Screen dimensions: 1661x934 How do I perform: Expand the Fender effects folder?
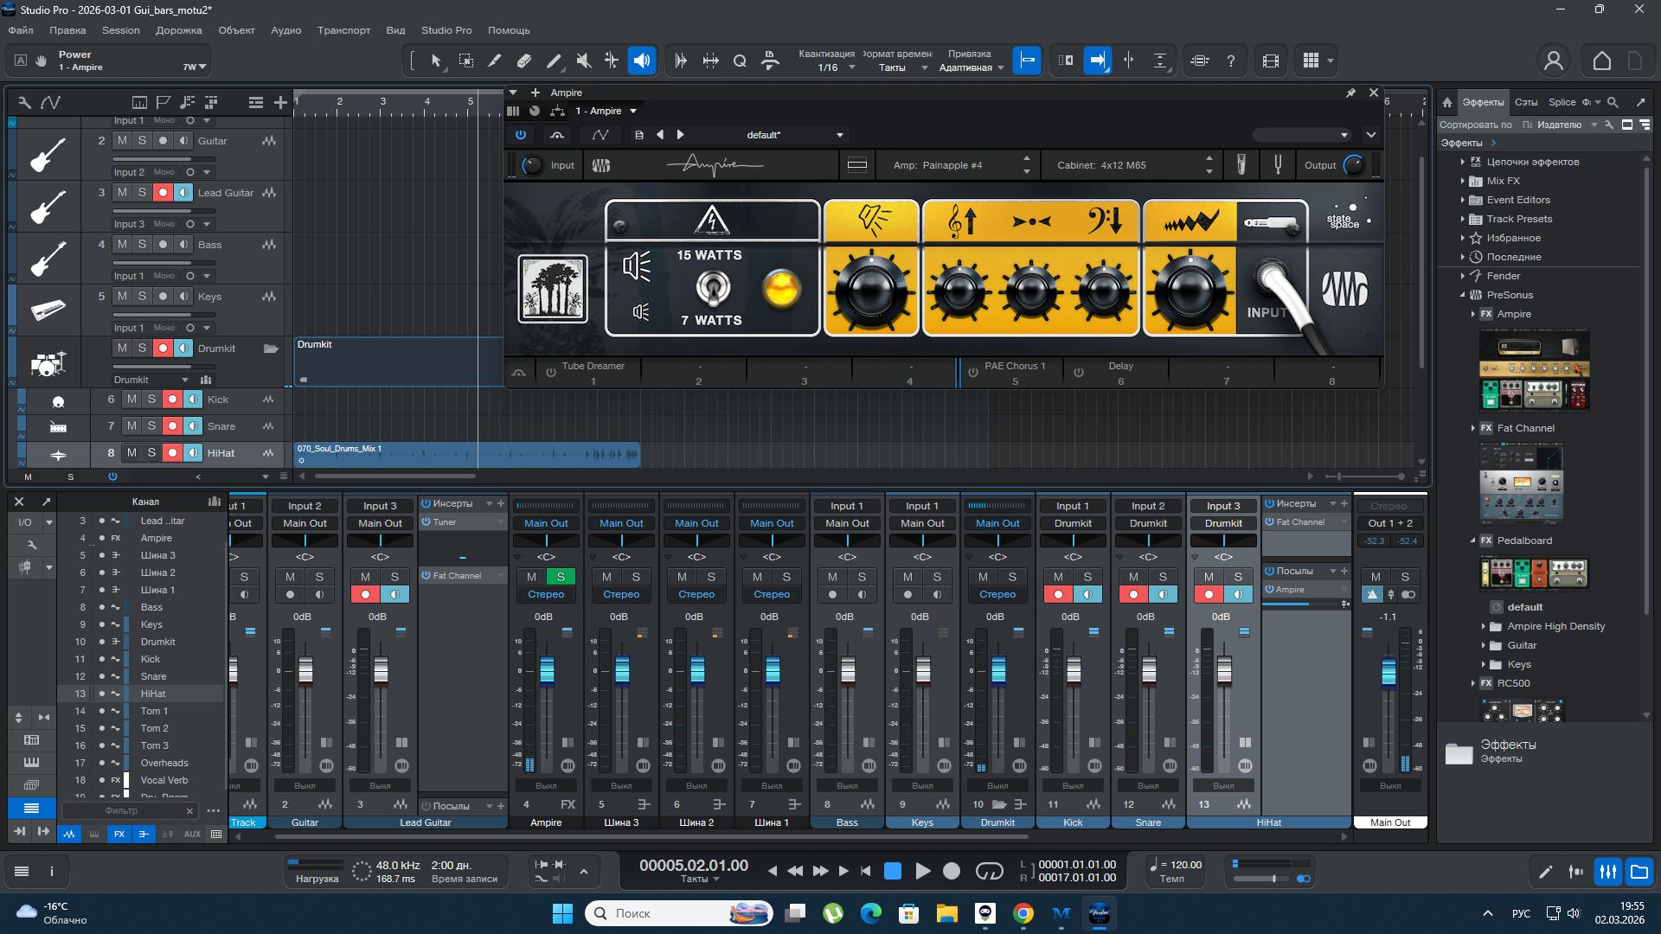(x=1463, y=276)
